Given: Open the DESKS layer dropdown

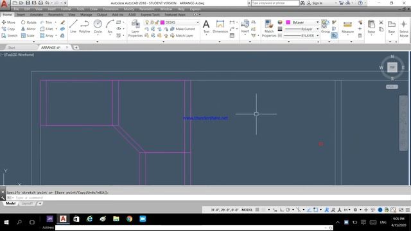Looking at the screenshot, I should pyautogui.click(x=198, y=22).
